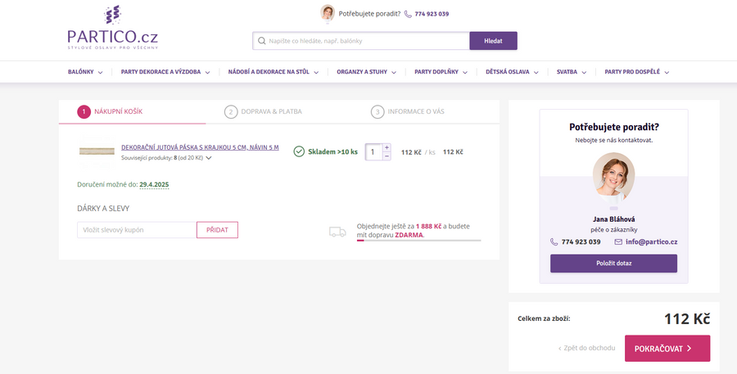Click the in-stock green checkmark icon
The height and width of the screenshot is (374, 737).
coord(299,152)
